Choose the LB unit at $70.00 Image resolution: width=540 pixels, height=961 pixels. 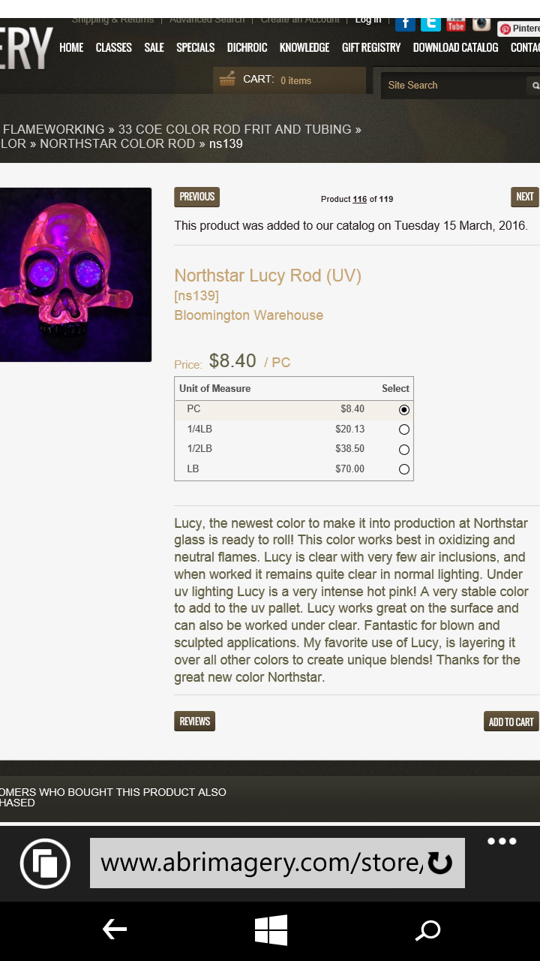pyautogui.click(x=404, y=469)
